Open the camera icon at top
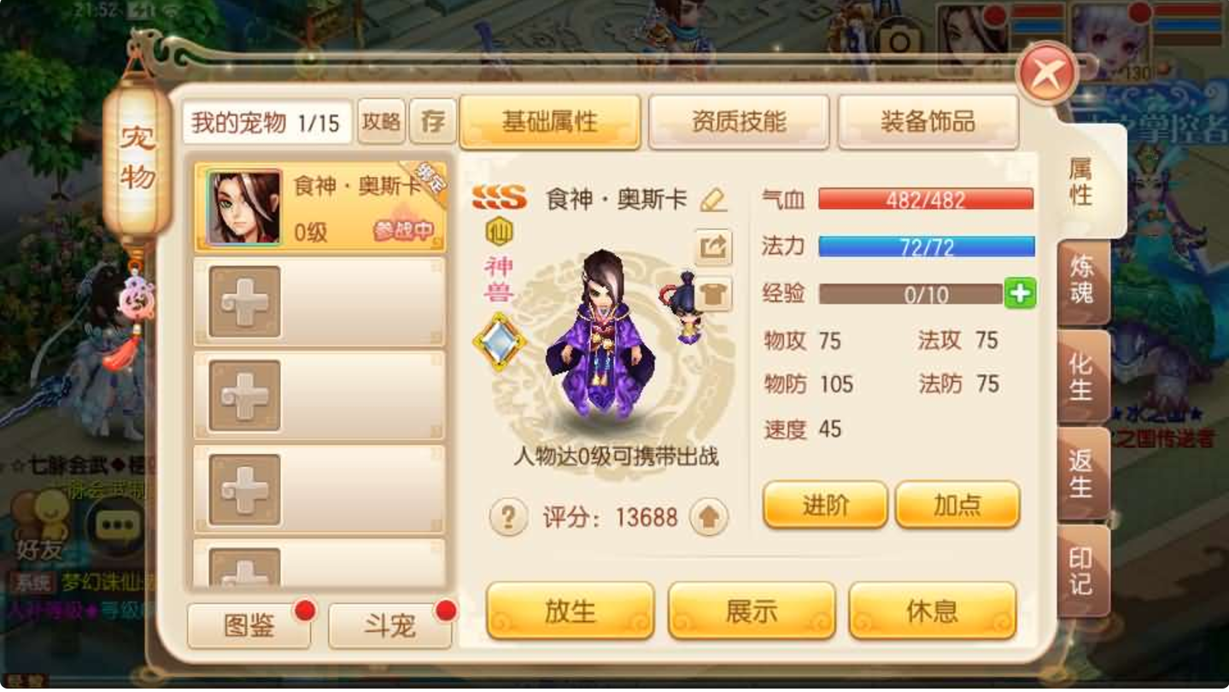1229x692 pixels. (898, 38)
